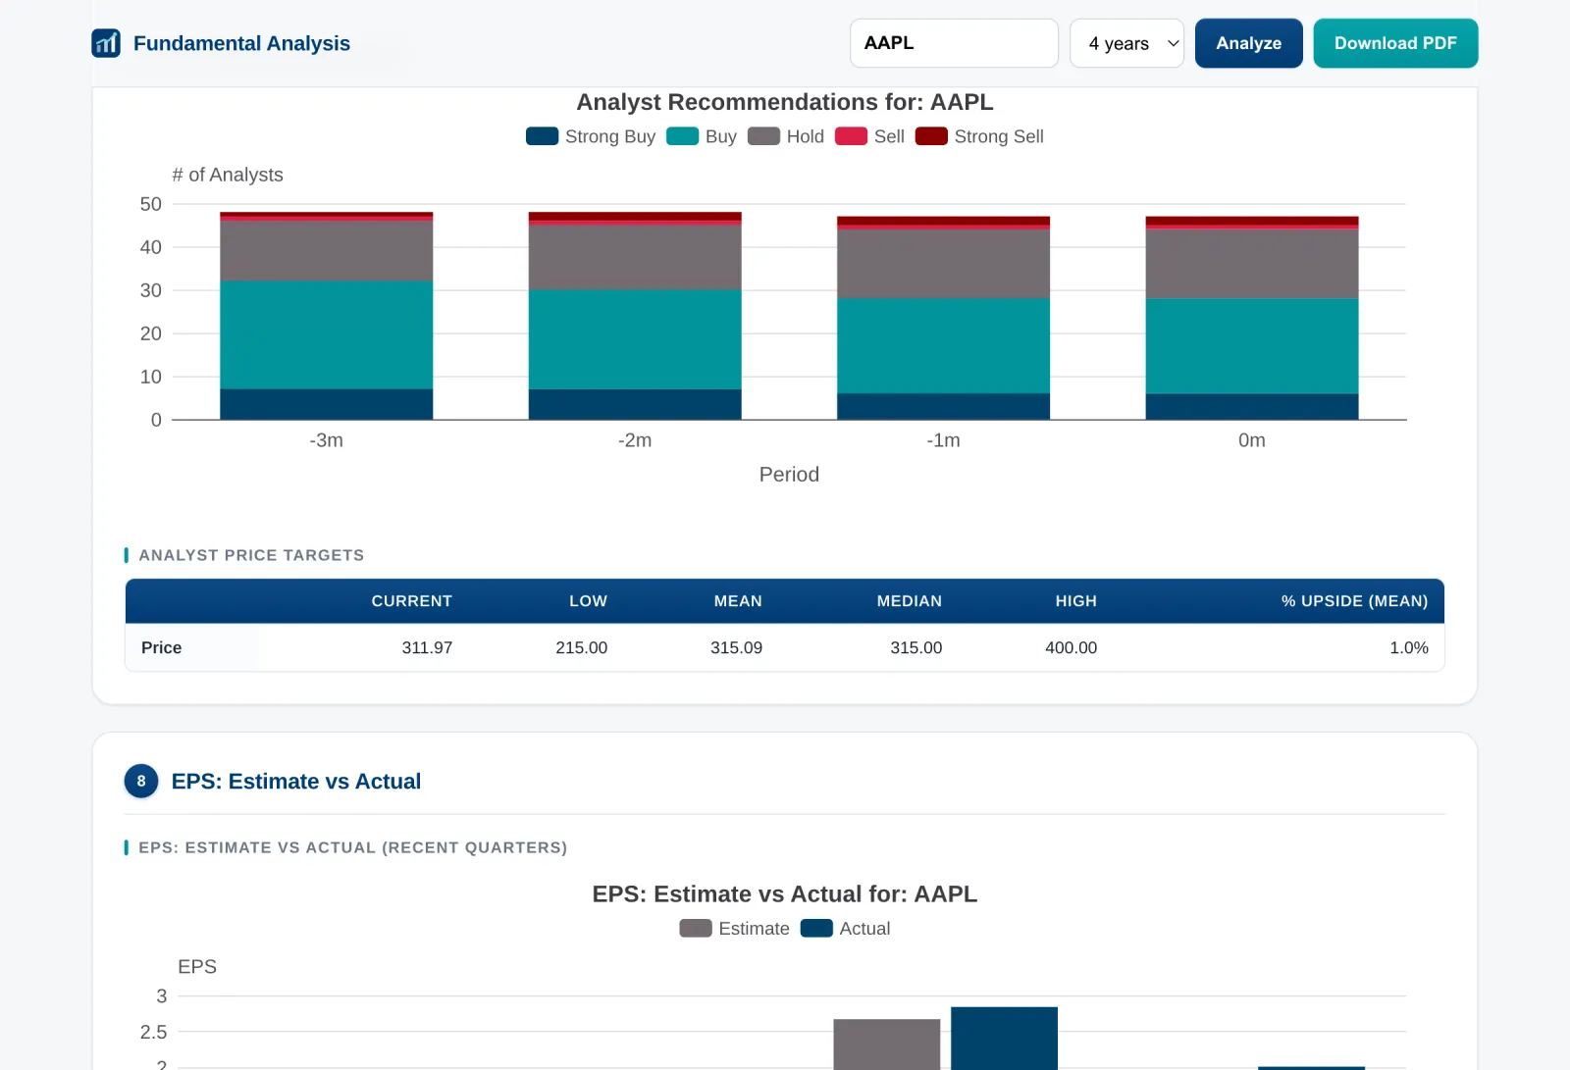
Task: Open the 4 years period dropdown
Action: tap(1126, 43)
